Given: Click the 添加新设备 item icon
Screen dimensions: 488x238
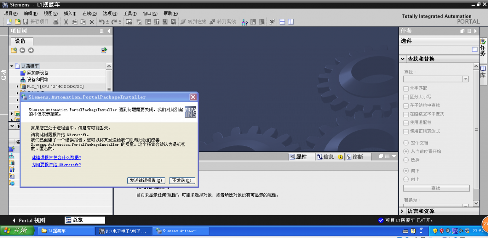Looking at the screenshot, I should 23,73.
